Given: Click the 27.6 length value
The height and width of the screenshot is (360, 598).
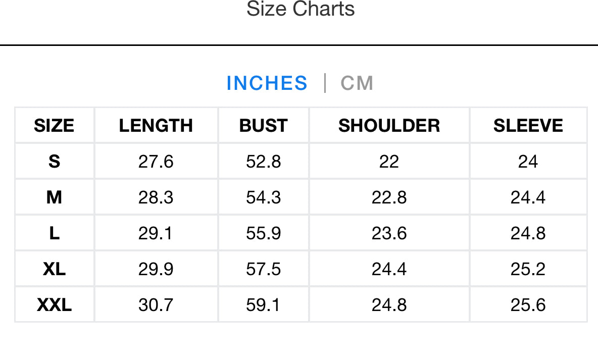Looking at the screenshot, I should point(156,162).
